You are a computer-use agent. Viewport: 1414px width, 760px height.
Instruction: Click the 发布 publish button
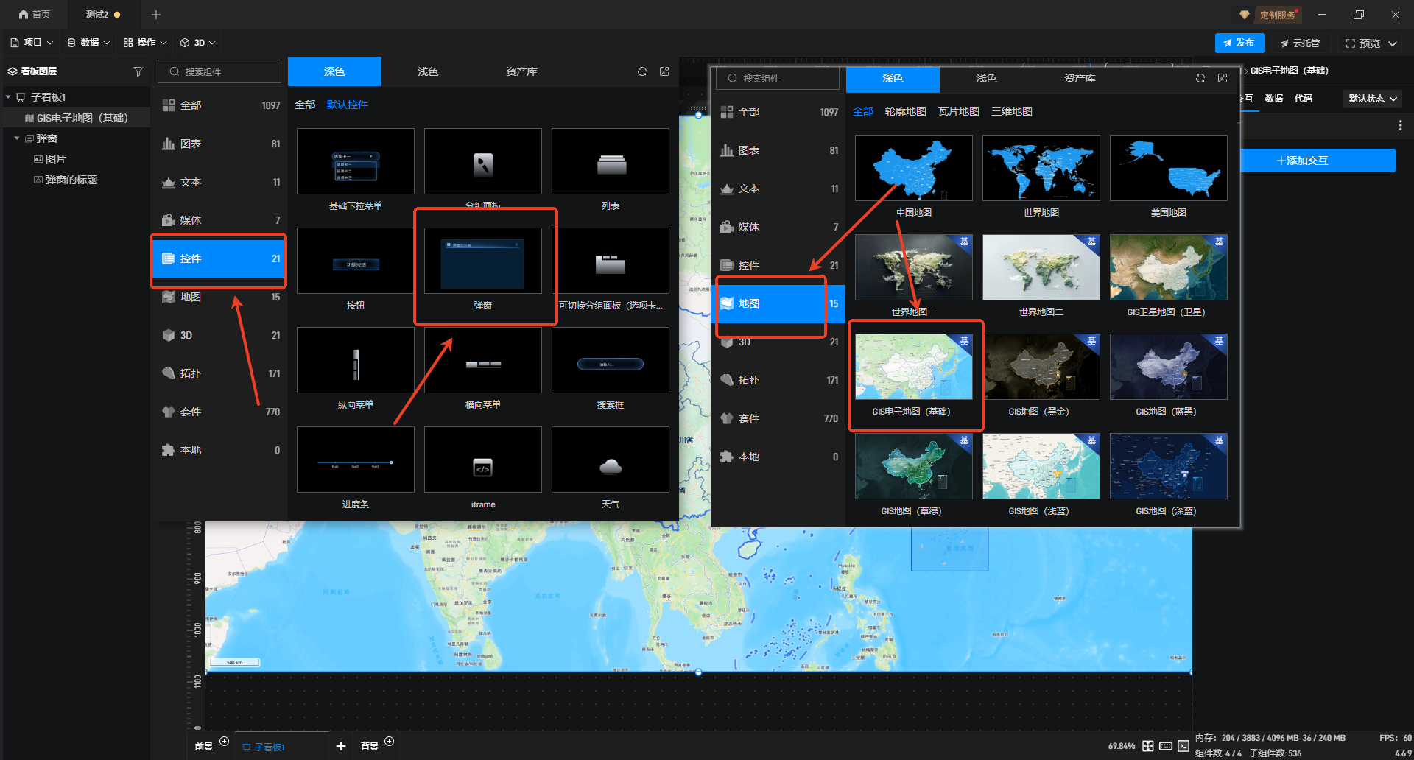[1239, 43]
